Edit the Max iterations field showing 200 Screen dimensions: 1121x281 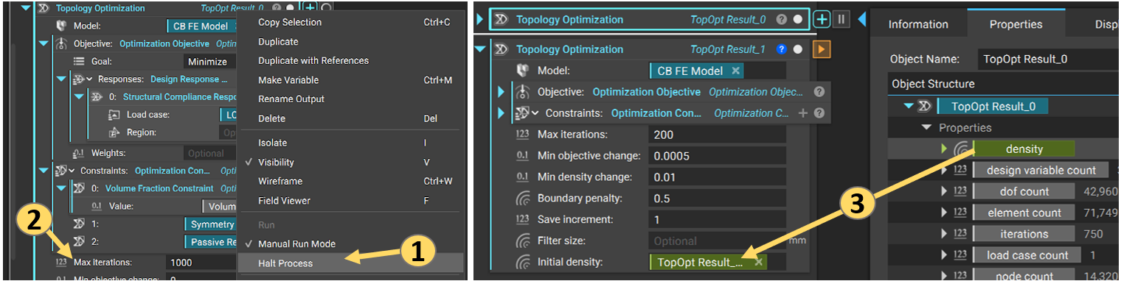tap(717, 135)
